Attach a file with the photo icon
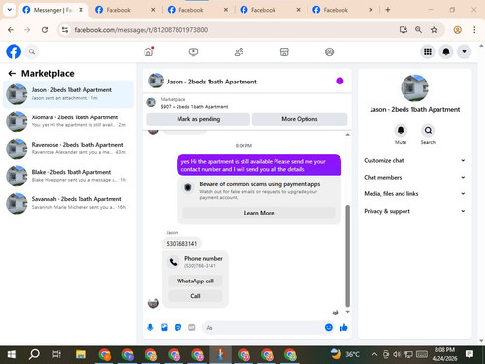 pyautogui.click(x=164, y=328)
